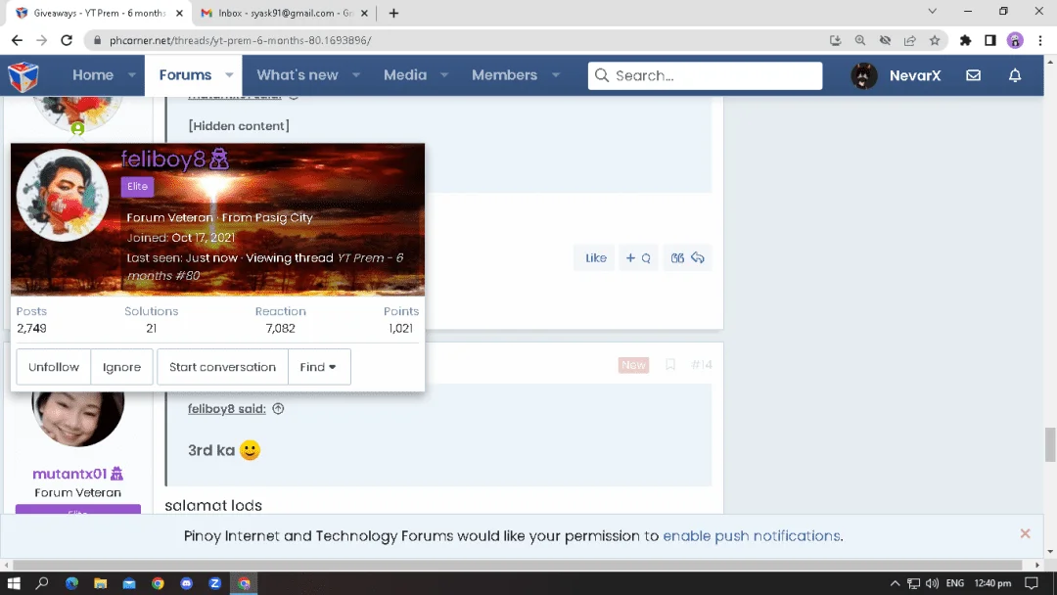Click enable push notifications link
This screenshot has height=595, width=1057.
752,535
